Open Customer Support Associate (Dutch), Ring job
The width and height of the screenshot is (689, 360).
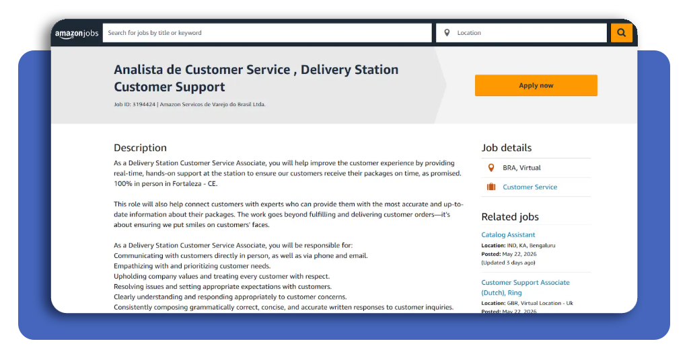(x=525, y=287)
